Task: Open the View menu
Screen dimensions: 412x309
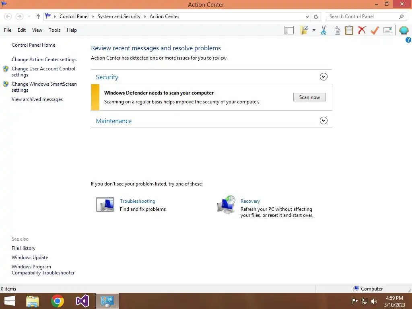Action: (37, 30)
